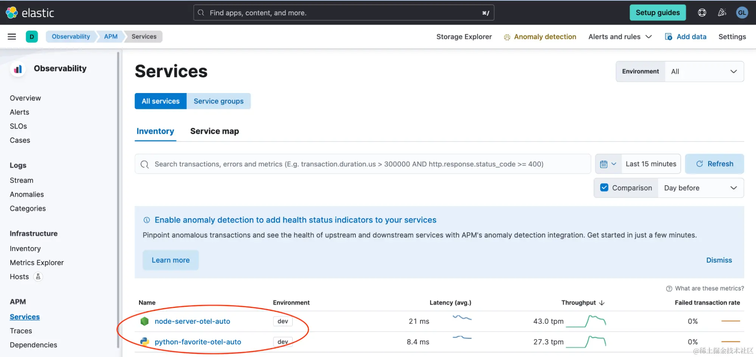Open APM Dependencies in the sidebar
Screen dimensions: 756x357
pos(33,345)
